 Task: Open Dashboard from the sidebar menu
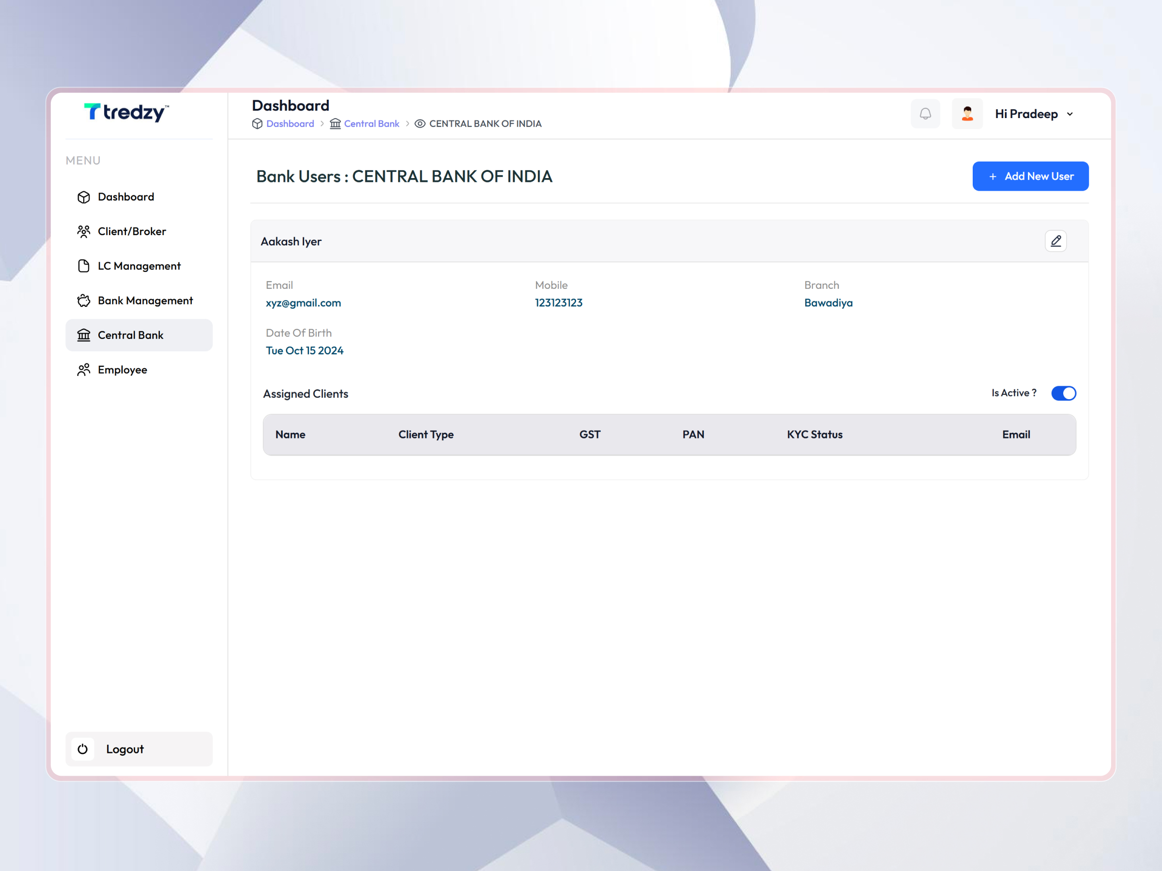pos(125,196)
